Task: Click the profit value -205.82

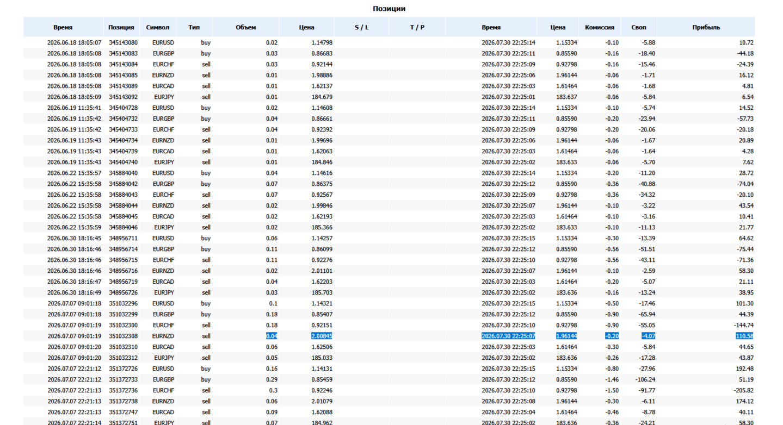Action: (x=743, y=390)
